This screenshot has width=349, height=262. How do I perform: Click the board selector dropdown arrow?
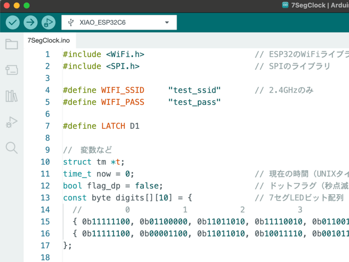tap(167, 23)
